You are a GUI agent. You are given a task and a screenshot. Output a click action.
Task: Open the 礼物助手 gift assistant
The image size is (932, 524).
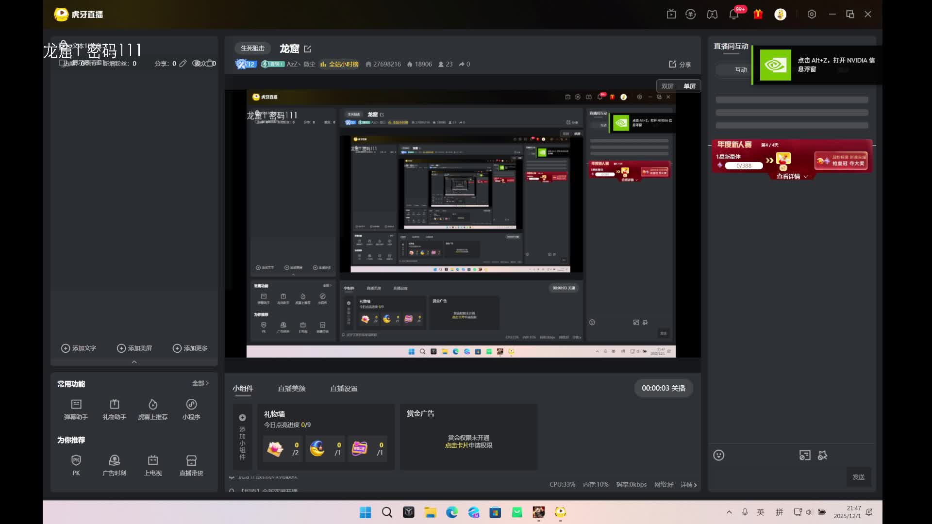coord(115,405)
